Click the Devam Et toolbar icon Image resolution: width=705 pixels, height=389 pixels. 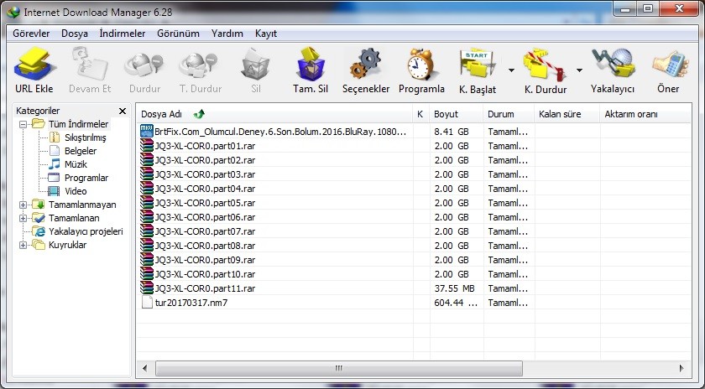pos(90,65)
